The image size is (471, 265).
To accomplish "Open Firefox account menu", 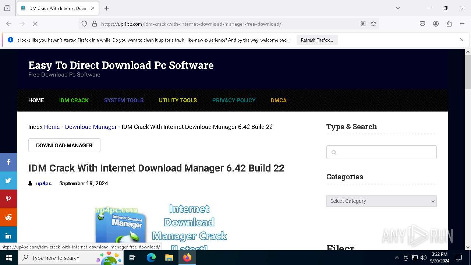I will pyautogui.click(x=436, y=24).
